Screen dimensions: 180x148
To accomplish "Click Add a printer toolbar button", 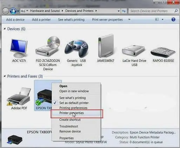I will point(41,20).
